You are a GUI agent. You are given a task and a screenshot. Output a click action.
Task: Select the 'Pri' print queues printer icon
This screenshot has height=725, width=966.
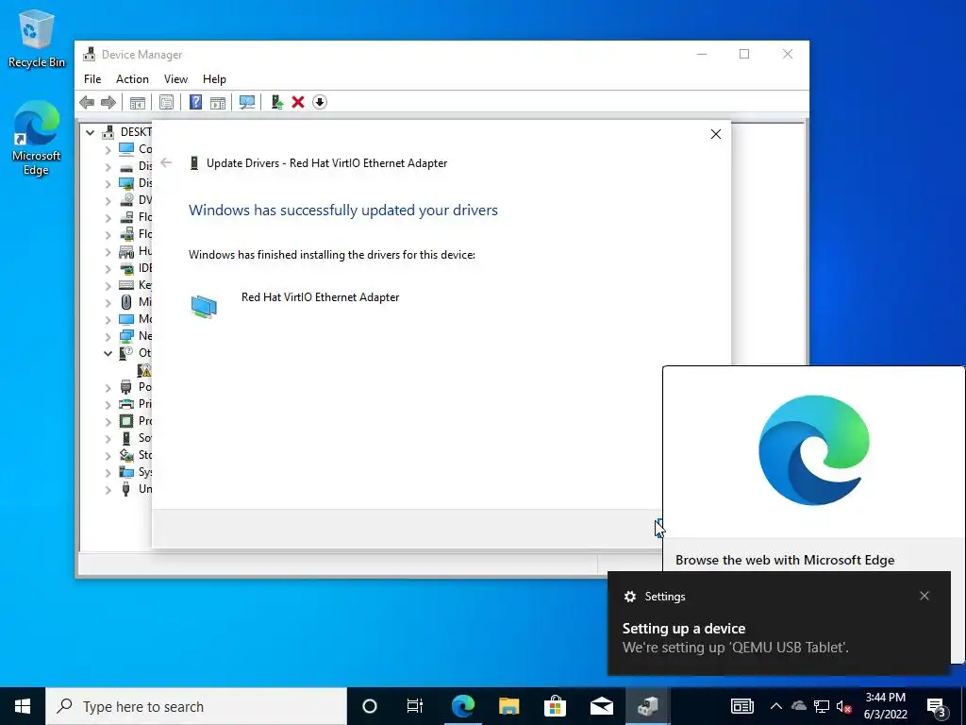126,404
